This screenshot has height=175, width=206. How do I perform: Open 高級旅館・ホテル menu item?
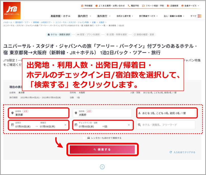61,16
